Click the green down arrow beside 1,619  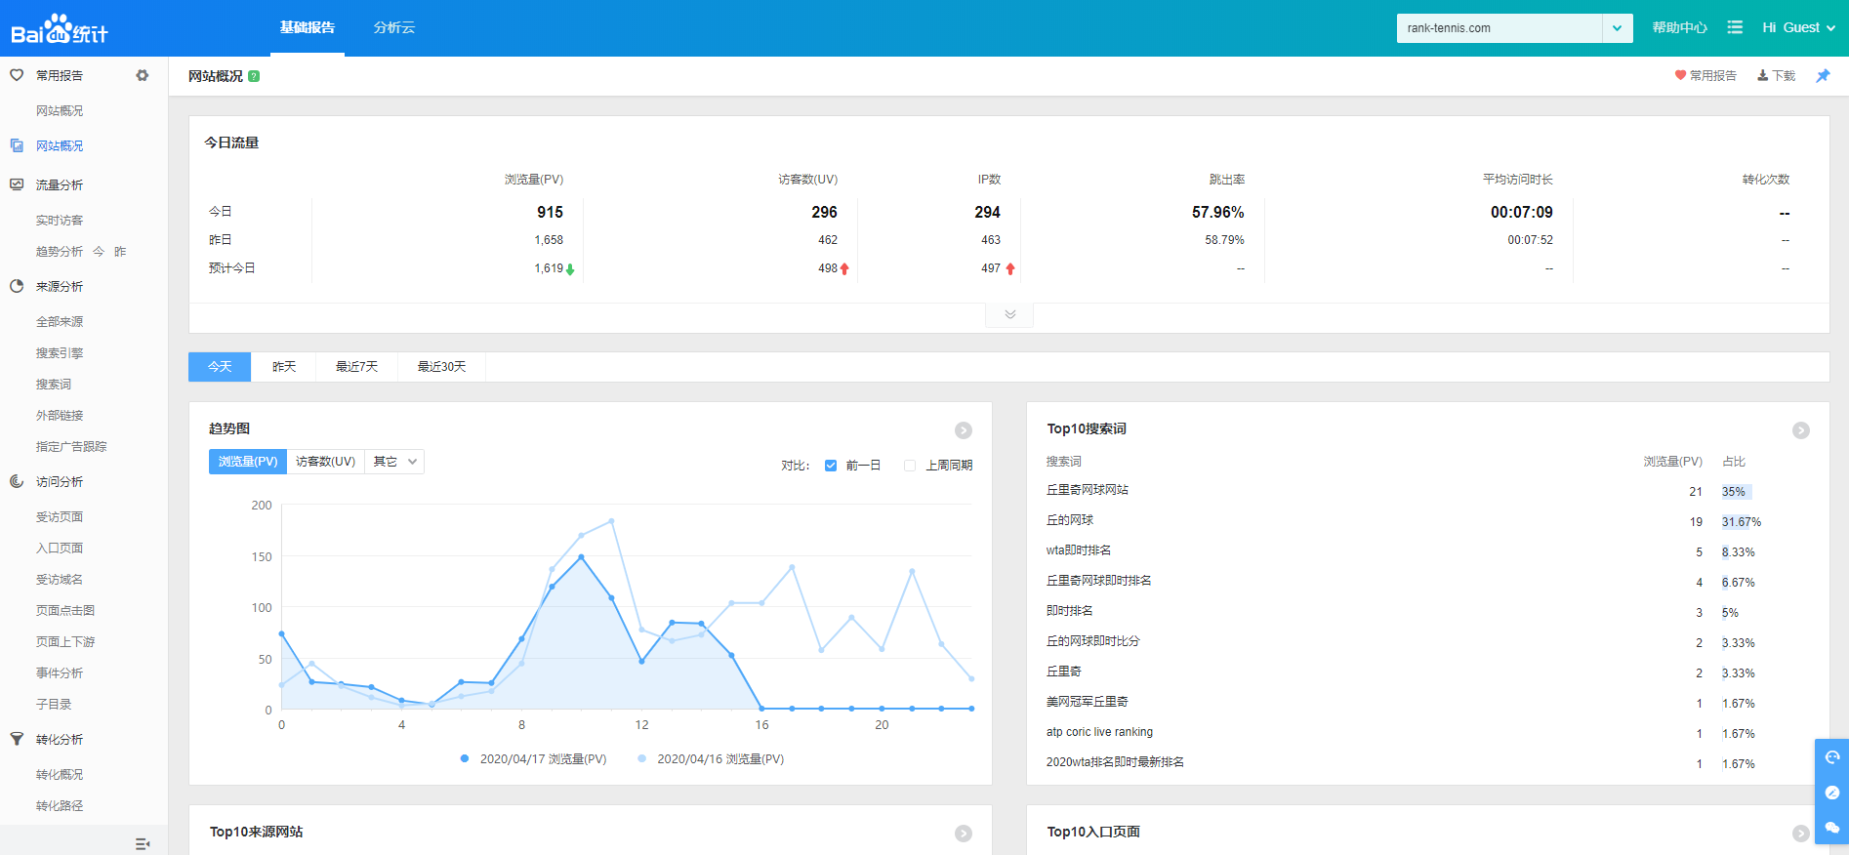(x=570, y=269)
